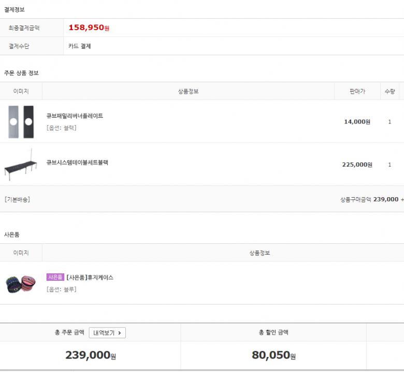Click the 80,050원 total discount amount
This screenshot has height=372, width=404.
tap(273, 356)
